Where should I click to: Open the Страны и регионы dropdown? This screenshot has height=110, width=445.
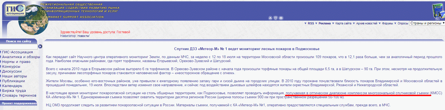(427, 23)
